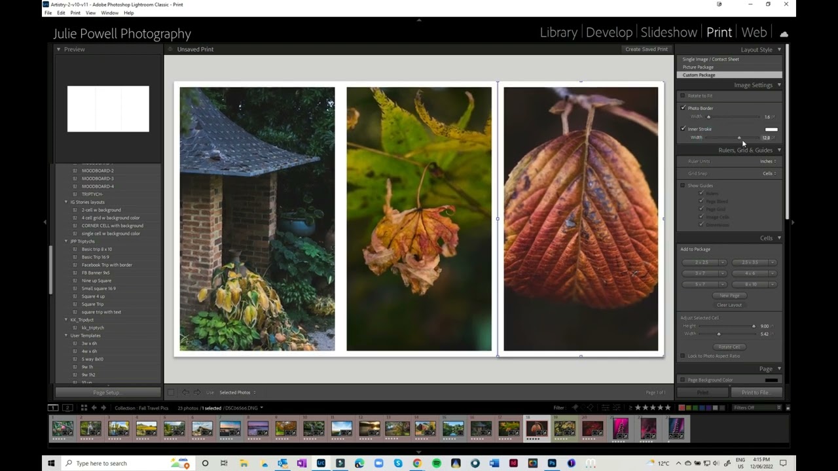Viewport: 838px width, 471px height.
Task: Collapse Rulers, Grid & Guides panel
Action: [779, 150]
